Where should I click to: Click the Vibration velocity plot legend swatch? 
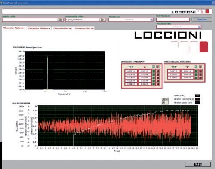pyautogui.click(x=197, y=99)
